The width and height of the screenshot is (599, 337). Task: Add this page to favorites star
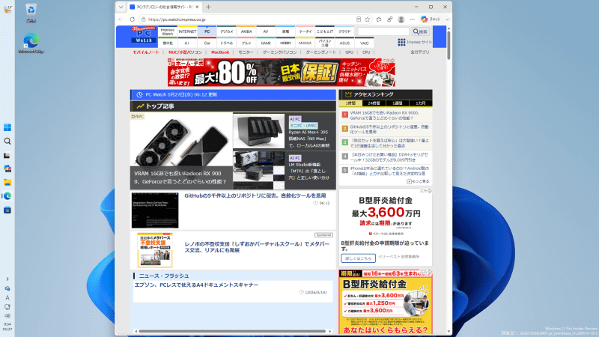click(368, 19)
